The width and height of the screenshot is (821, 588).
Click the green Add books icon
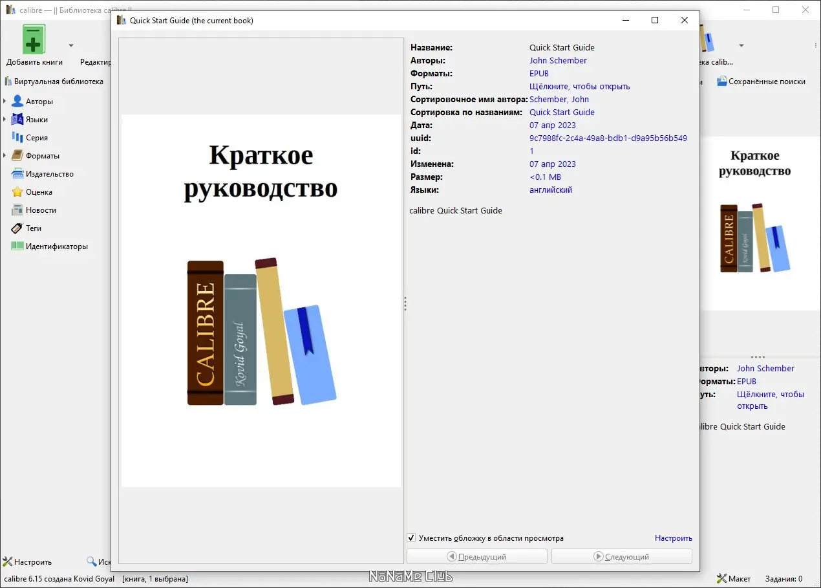34,40
